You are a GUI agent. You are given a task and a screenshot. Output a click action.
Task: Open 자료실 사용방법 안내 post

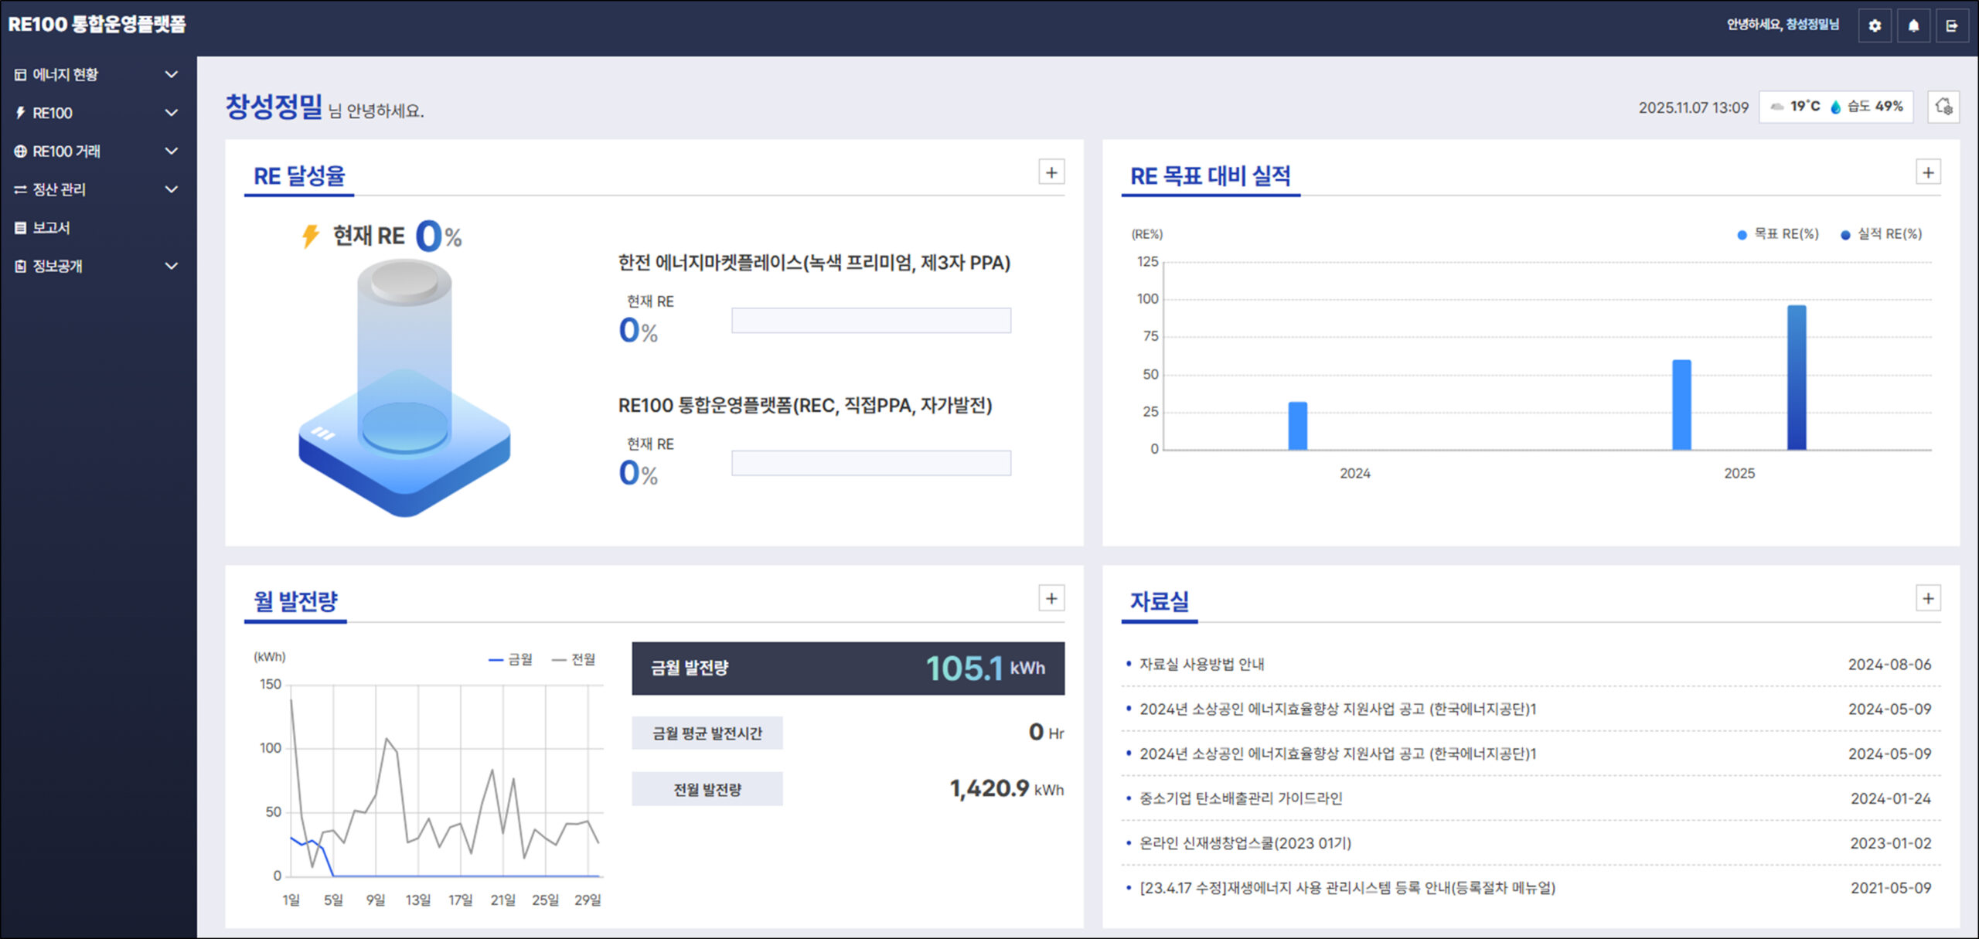point(1201,664)
